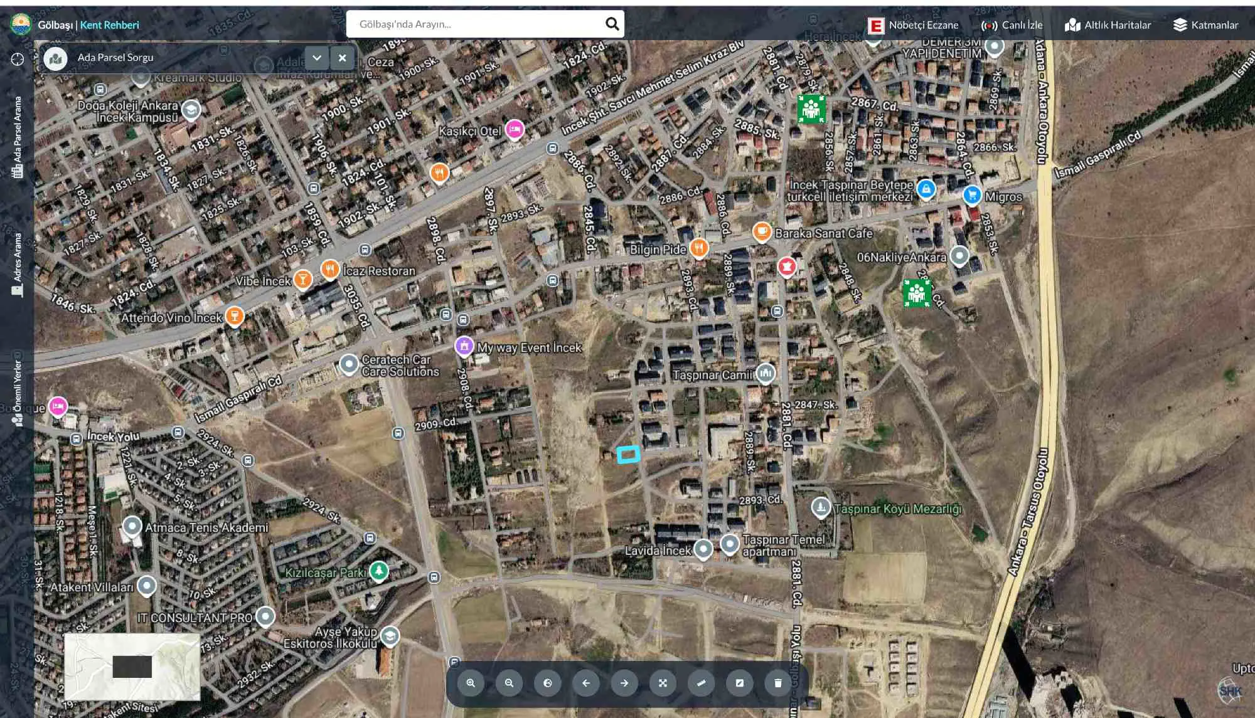1255x718 pixels.
Task: Close the Ada Parsel Sorgu panel
Action: [x=342, y=58]
